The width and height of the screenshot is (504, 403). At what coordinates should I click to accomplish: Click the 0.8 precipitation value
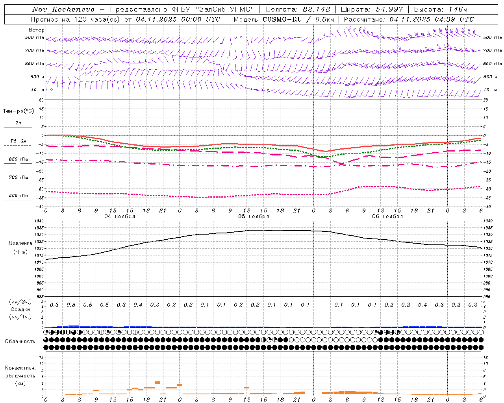click(x=71, y=305)
